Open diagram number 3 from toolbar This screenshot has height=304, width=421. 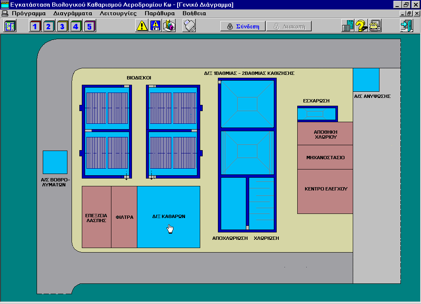click(62, 26)
